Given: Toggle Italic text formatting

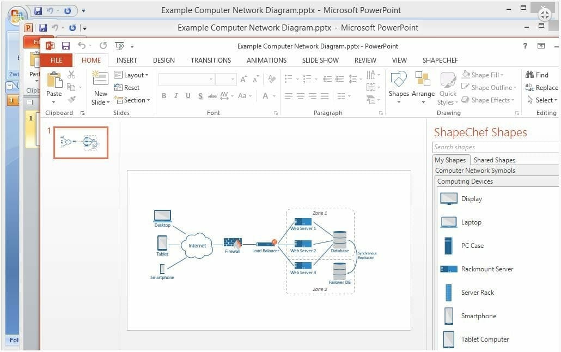Looking at the screenshot, I should (x=176, y=96).
